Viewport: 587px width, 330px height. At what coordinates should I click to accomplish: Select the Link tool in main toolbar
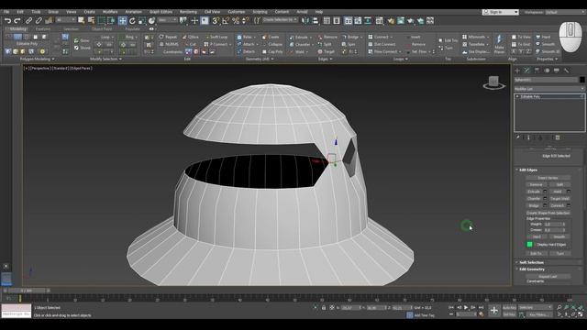[x=28, y=20]
